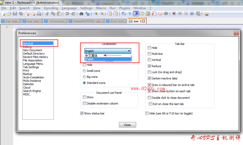Select Backup in the preferences list

coord(27,74)
